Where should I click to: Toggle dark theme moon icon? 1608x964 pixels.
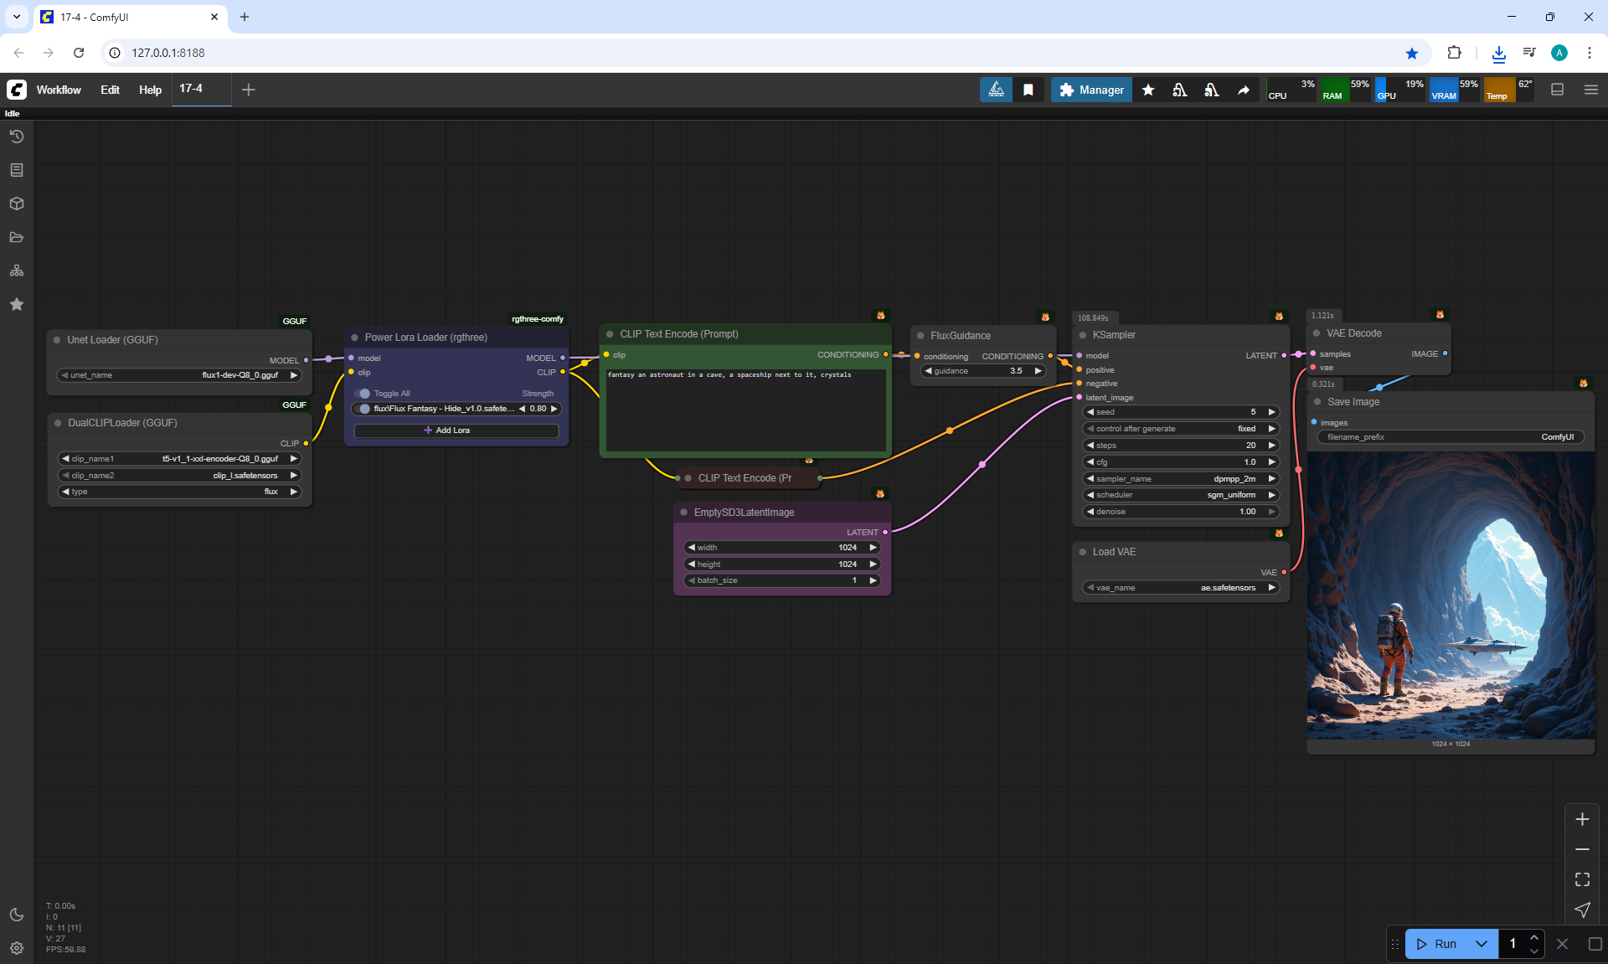[x=17, y=915]
